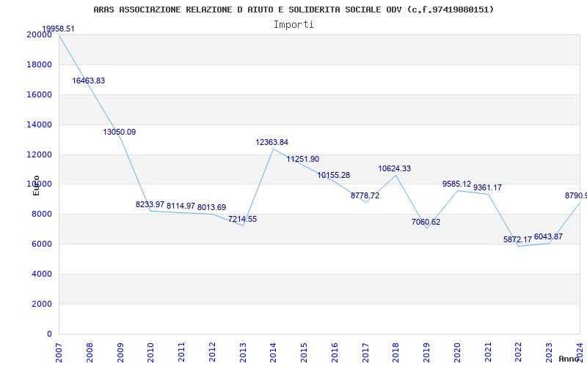
Task: Click the 2018 year axis label
Action: pos(396,353)
